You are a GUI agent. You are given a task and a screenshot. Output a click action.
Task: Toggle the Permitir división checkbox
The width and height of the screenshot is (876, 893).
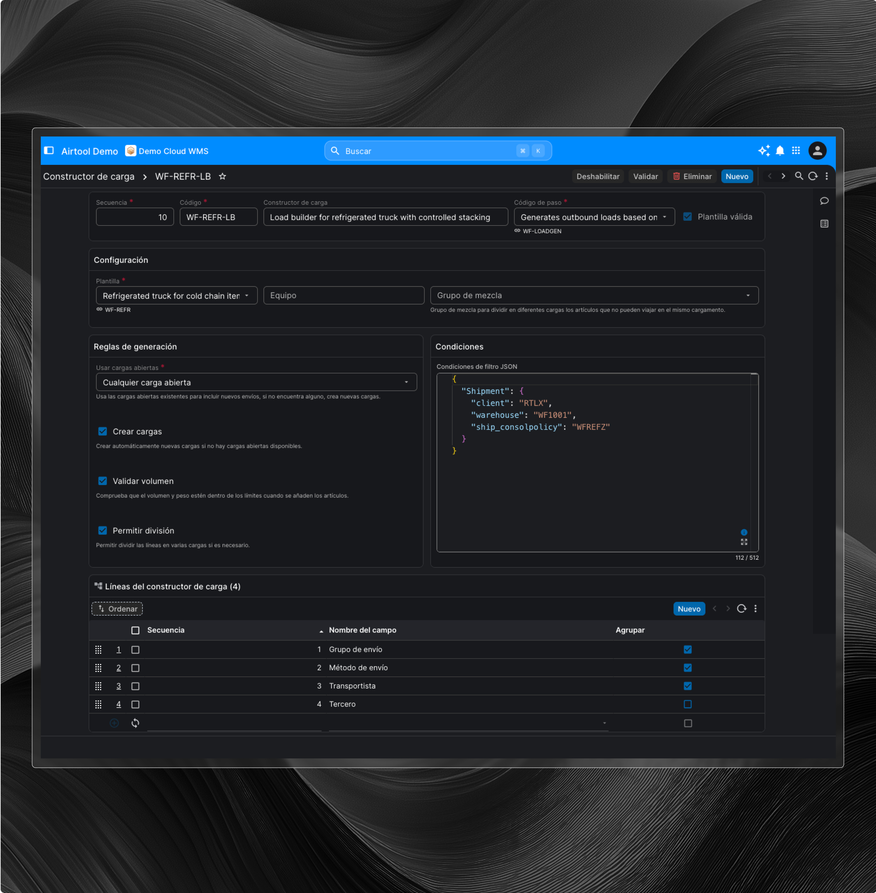coord(103,531)
